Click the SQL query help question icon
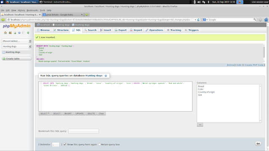The width and height of the screenshot is (269, 151). (105, 75)
